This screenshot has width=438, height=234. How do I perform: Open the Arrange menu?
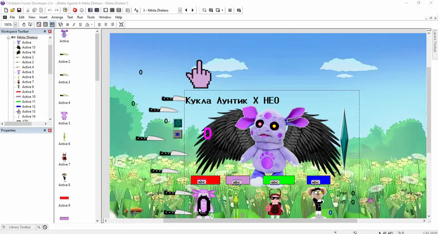pyautogui.click(x=57, y=17)
